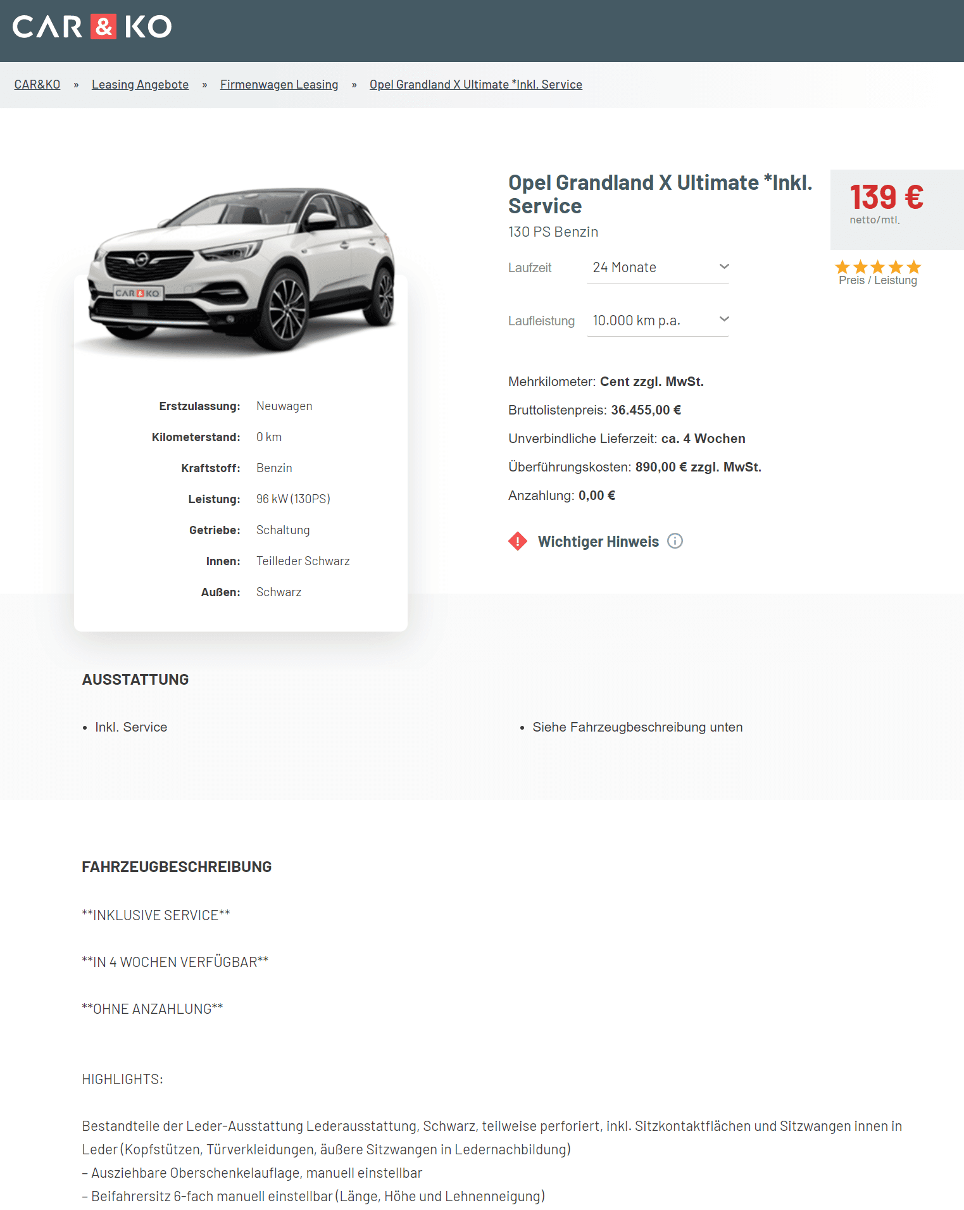Open the Laufzeit 24 Monate dropdown
964x1210 pixels.
(658, 268)
